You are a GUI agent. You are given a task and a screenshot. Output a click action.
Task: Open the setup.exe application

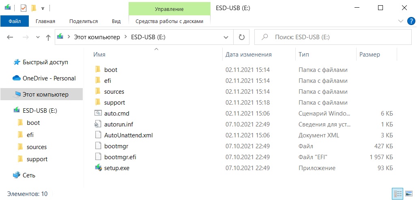[116, 168]
